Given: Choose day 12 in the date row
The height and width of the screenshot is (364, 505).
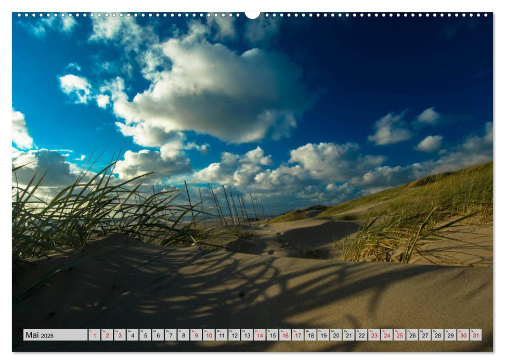Looking at the screenshot, I should 234,335.
